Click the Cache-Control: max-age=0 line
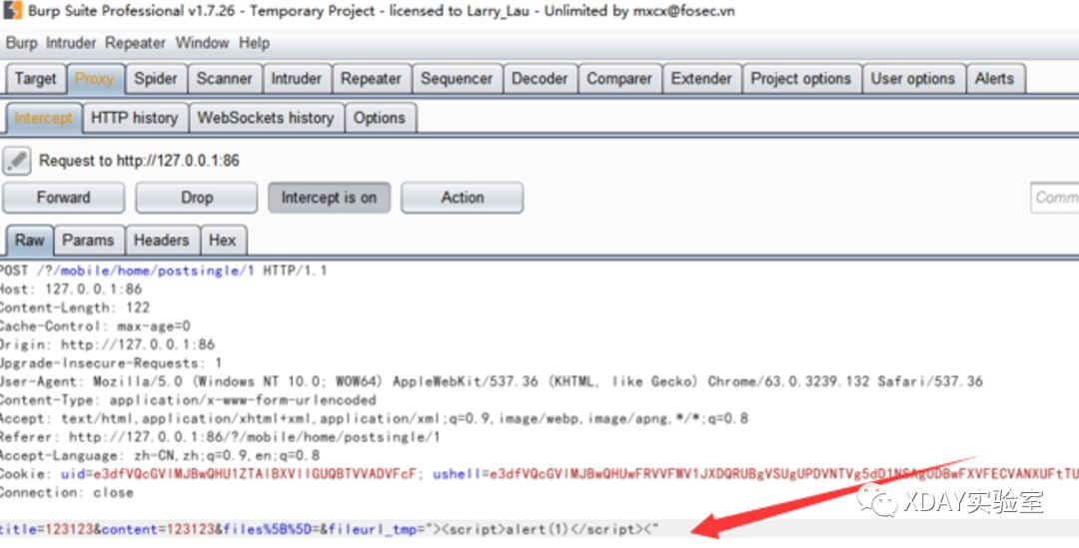This screenshot has height=548, width=1079. [x=95, y=326]
